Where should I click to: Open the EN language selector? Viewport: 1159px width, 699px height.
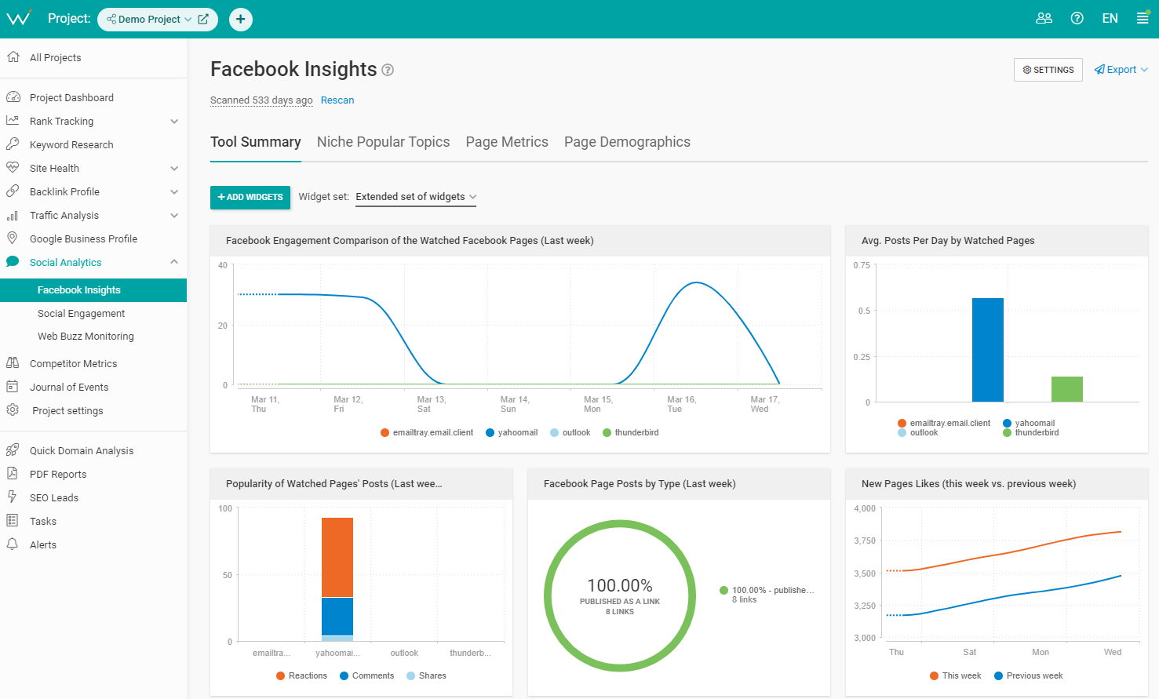click(1110, 18)
